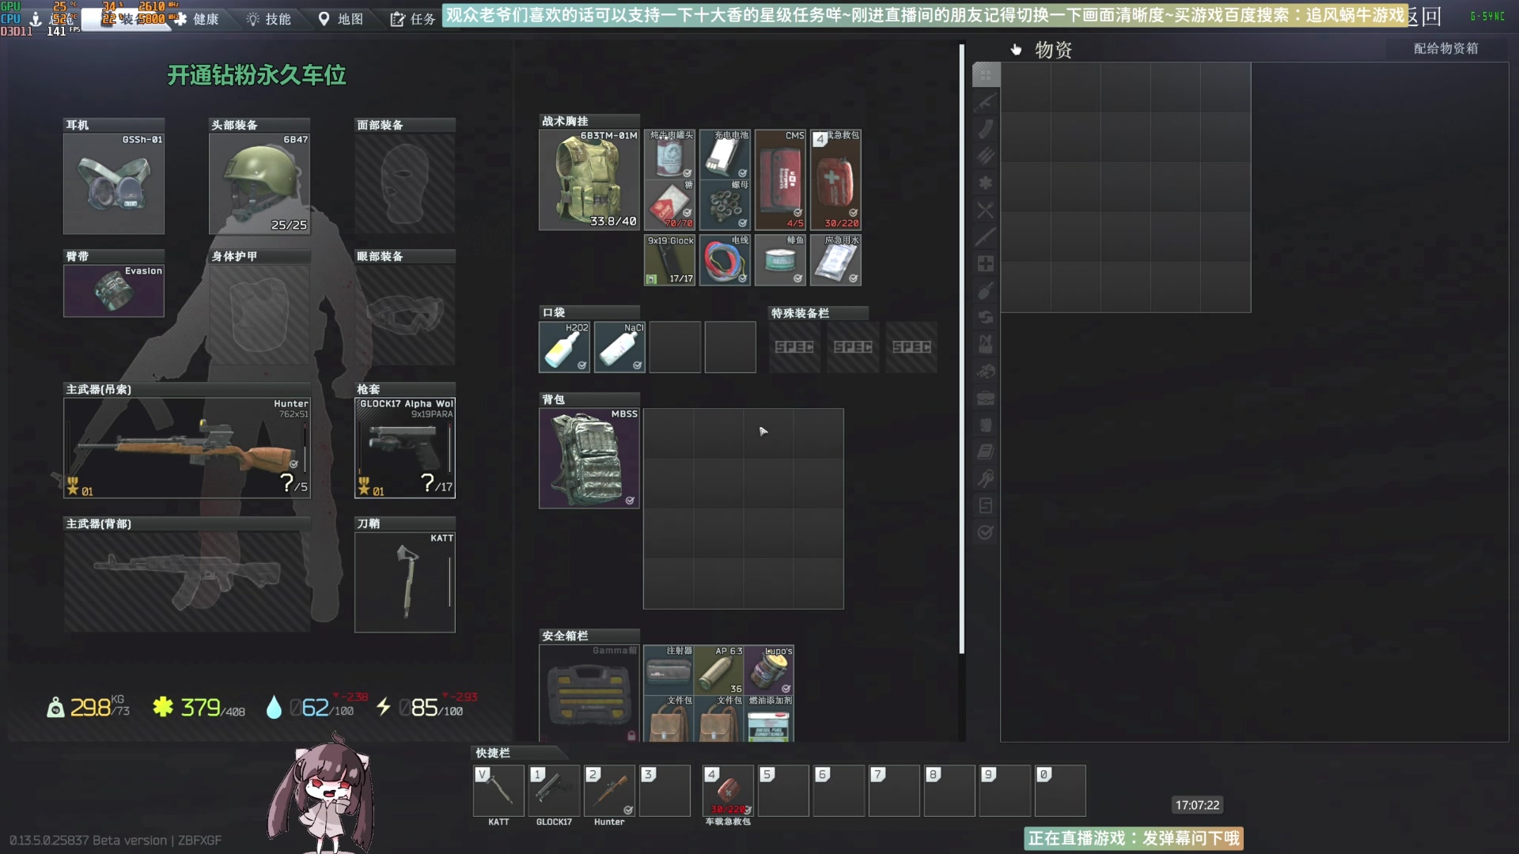Click the CMS surgical kit item
1519x854 pixels.
coord(780,179)
